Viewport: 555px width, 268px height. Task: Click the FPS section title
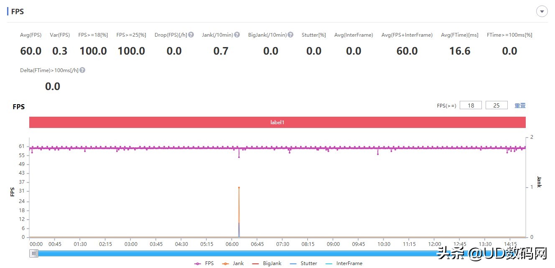[x=18, y=12]
